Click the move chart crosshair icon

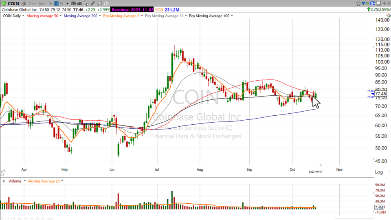tap(384, 3)
